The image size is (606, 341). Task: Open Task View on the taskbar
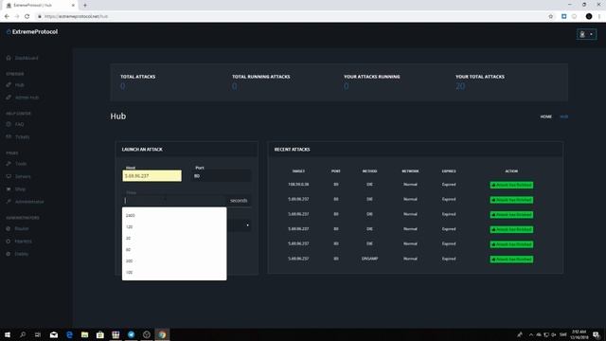[38, 334]
